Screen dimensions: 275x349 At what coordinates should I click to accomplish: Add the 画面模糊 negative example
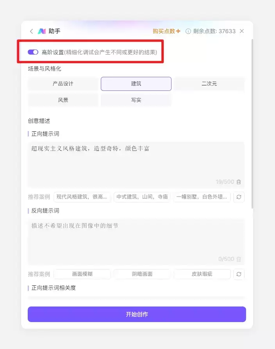(x=82, y=274)
